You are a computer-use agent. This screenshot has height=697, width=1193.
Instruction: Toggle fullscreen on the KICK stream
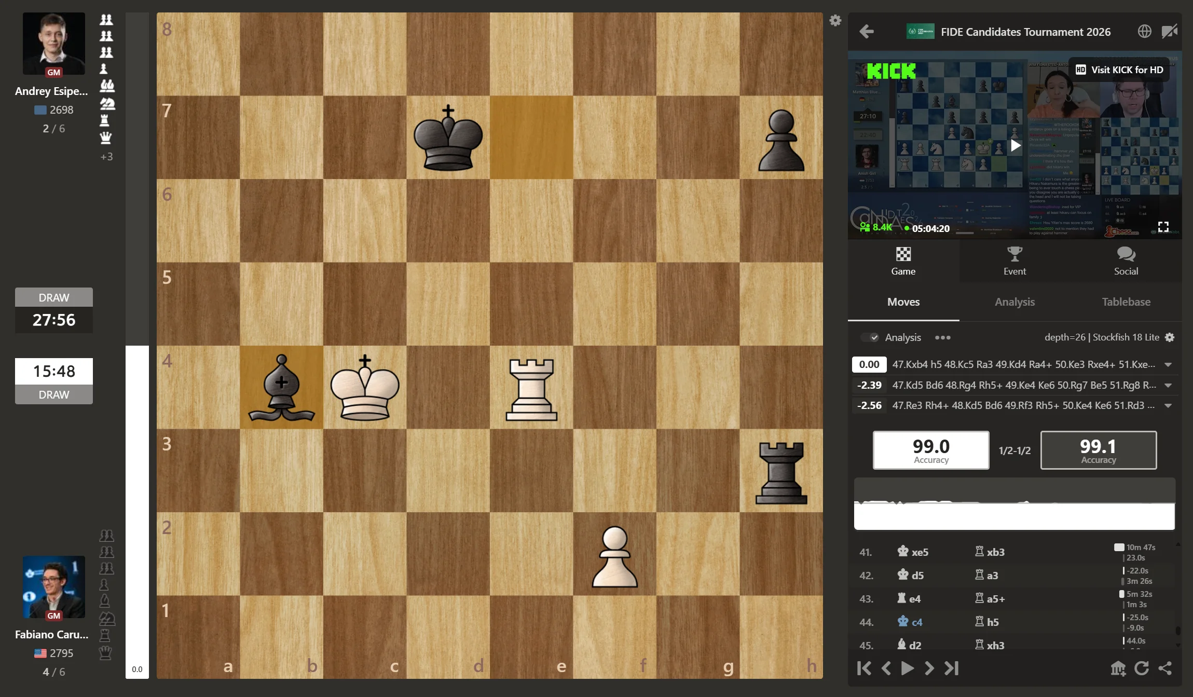1163,226
